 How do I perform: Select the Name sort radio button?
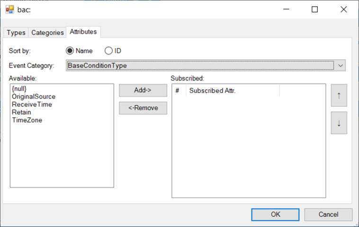[x=70, y=51]
